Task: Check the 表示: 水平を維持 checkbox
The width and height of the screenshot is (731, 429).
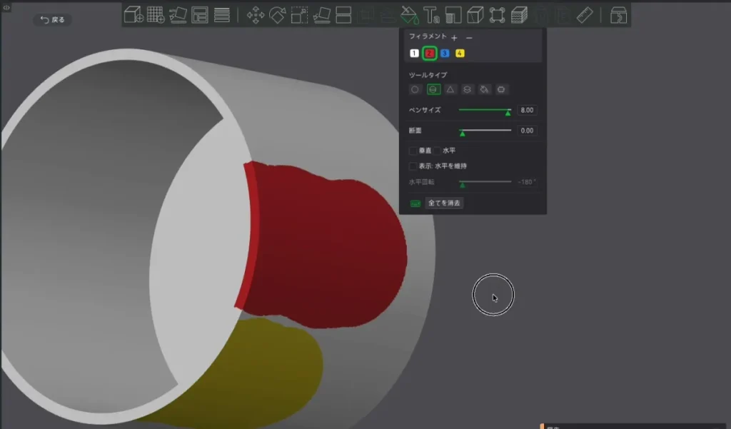Action: 413,166
